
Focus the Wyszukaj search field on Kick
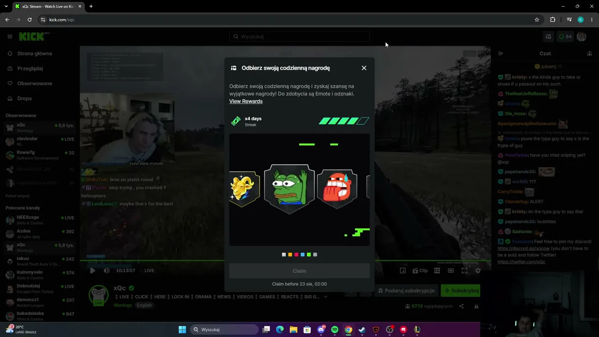(299, 37)
